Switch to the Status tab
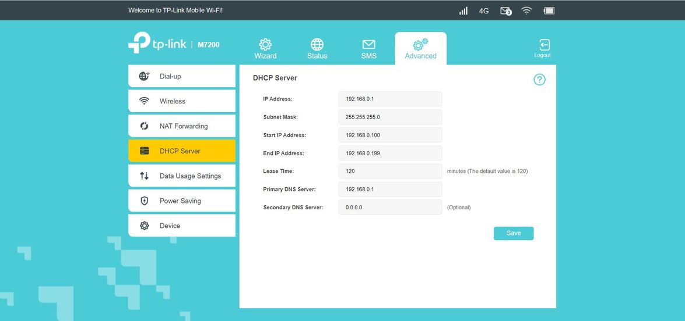Screen dimensions: 685x321 tap(317, 49)
